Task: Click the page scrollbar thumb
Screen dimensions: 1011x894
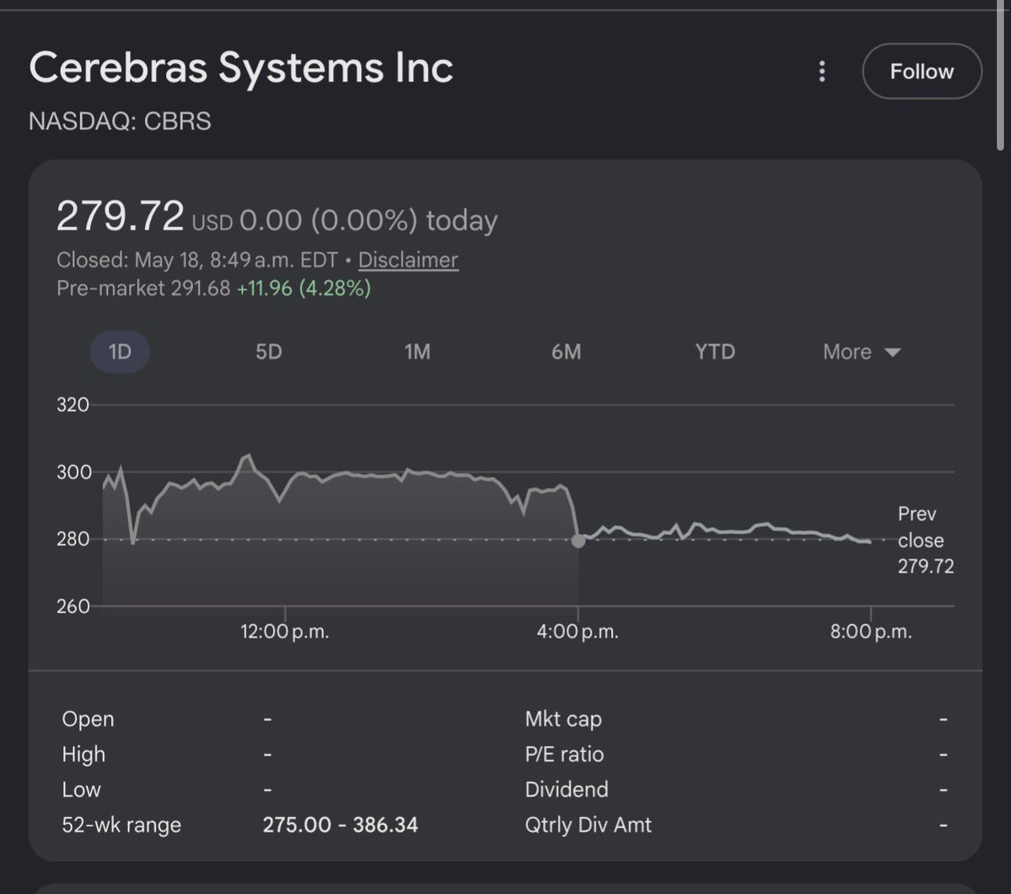Action: click(x=1001, y=75)
